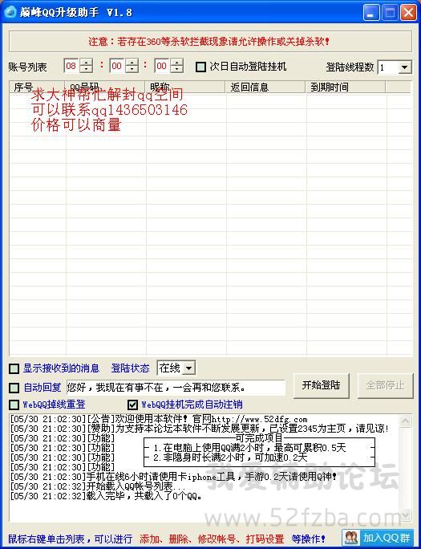Viewport: 421px width, 549px height.
Task: Click 开始登陆 button
Action: coord(321,385)
